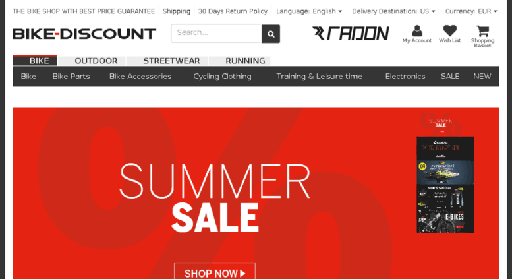
Task: Switch to the Streetwear tab
Action: tap(171, 61)
